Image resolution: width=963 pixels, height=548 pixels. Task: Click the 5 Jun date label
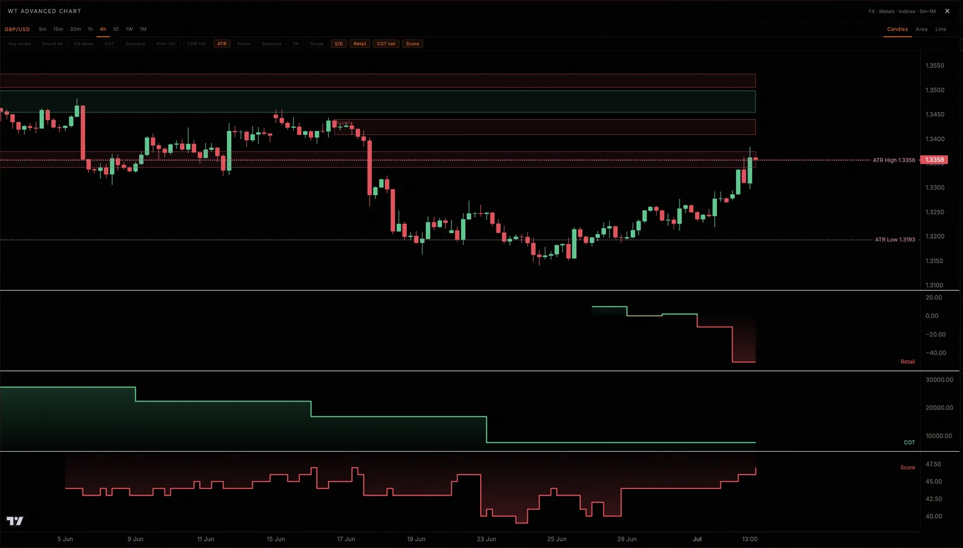(x=65, y=539)
